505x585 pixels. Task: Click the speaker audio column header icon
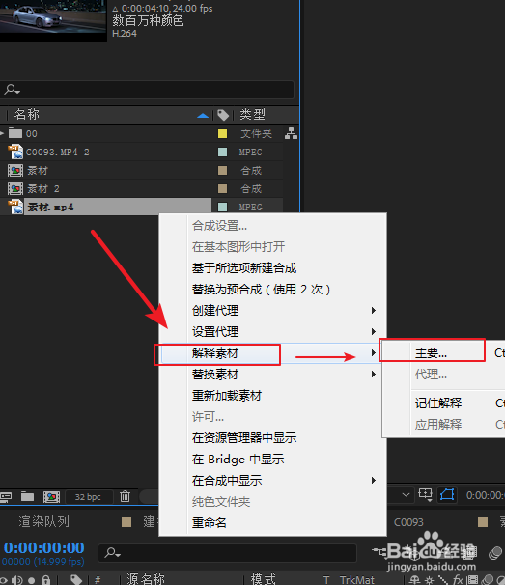pyautogui.click(x=16, y=580)
